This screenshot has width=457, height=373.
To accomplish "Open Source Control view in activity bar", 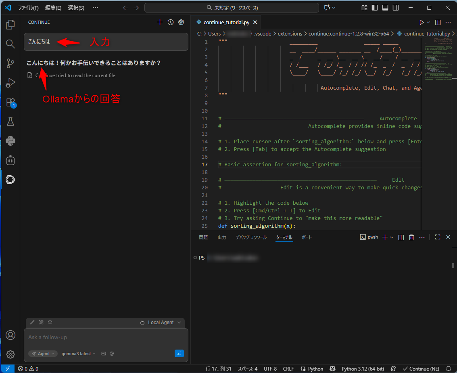I will (x=10, y=63).
